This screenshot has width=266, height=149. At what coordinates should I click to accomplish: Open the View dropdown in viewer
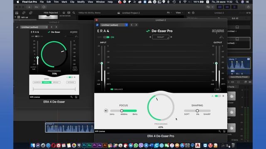pos(179,13)
